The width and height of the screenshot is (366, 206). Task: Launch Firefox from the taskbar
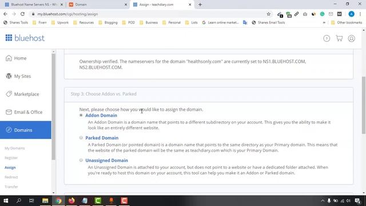(71, 200)
